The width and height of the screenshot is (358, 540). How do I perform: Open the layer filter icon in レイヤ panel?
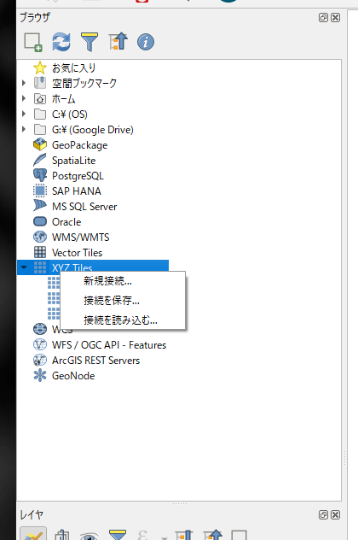tap(118, 535)
